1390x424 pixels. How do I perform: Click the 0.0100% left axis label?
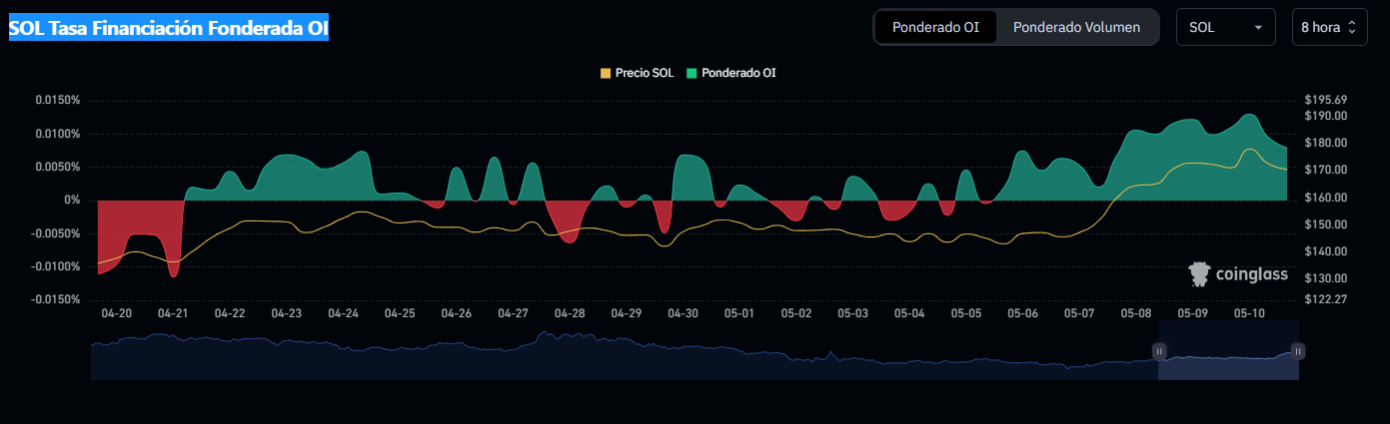point(57,134)
